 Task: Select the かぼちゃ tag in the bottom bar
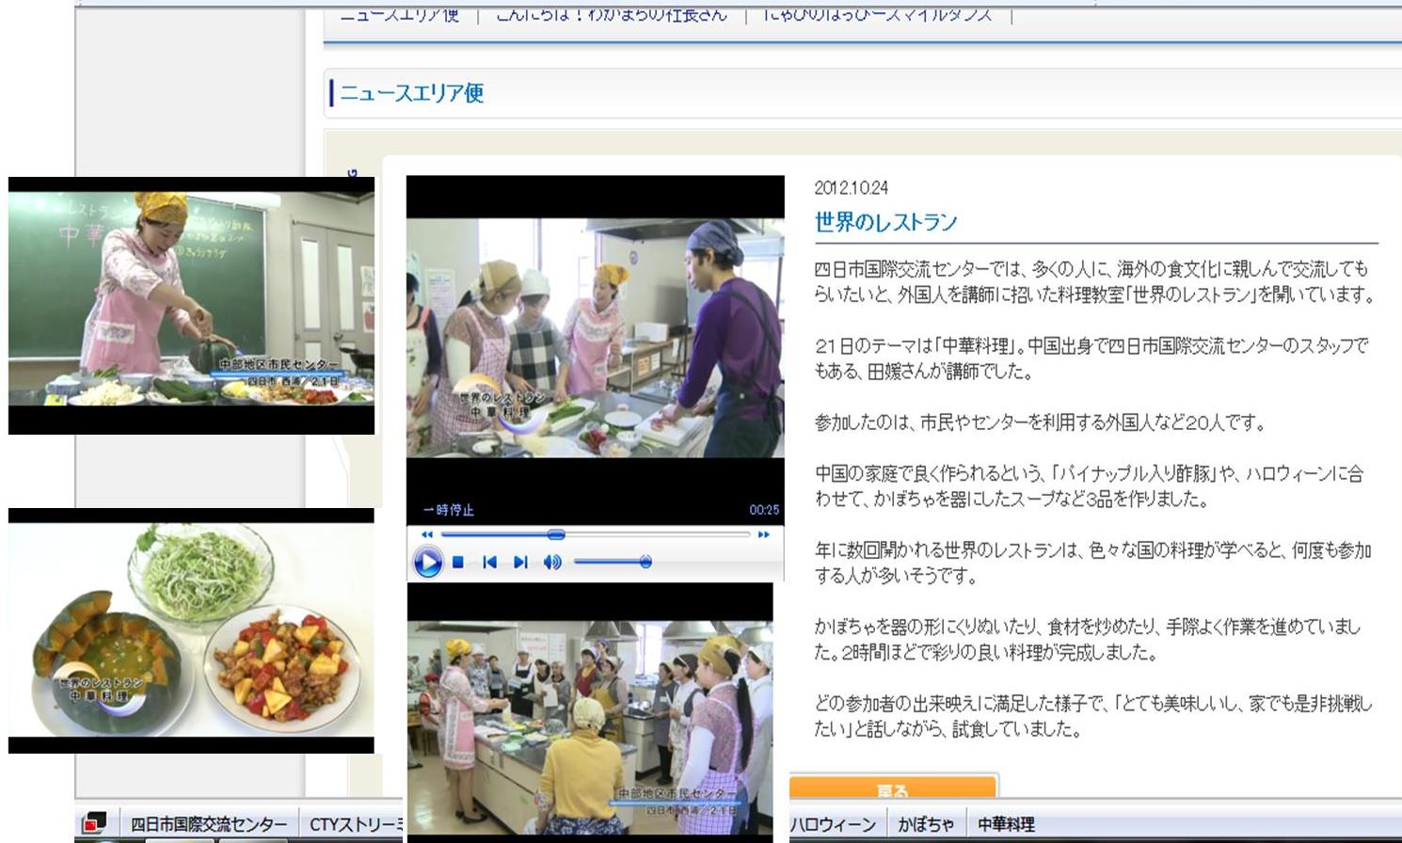click(926, 824)
